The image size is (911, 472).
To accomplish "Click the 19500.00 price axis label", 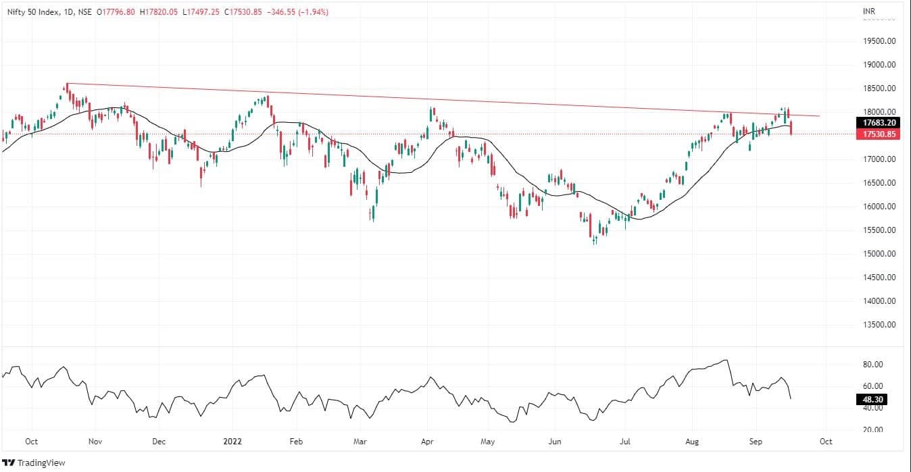I will tap(881, 41).
